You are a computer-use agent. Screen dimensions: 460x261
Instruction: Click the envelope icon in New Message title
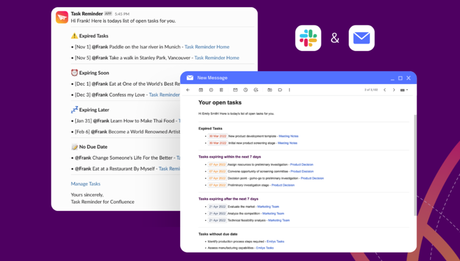coord(190,78)
